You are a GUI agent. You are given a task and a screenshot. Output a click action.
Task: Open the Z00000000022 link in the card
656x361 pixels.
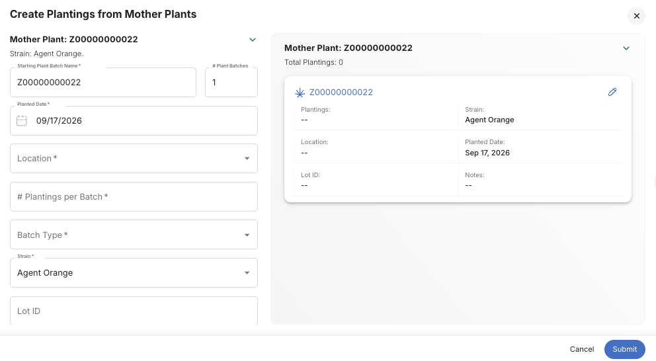coord(341,93)
